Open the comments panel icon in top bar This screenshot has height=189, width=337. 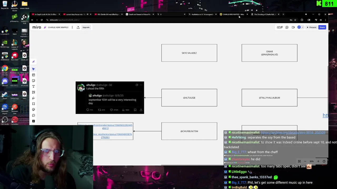[x=287, y=27]
